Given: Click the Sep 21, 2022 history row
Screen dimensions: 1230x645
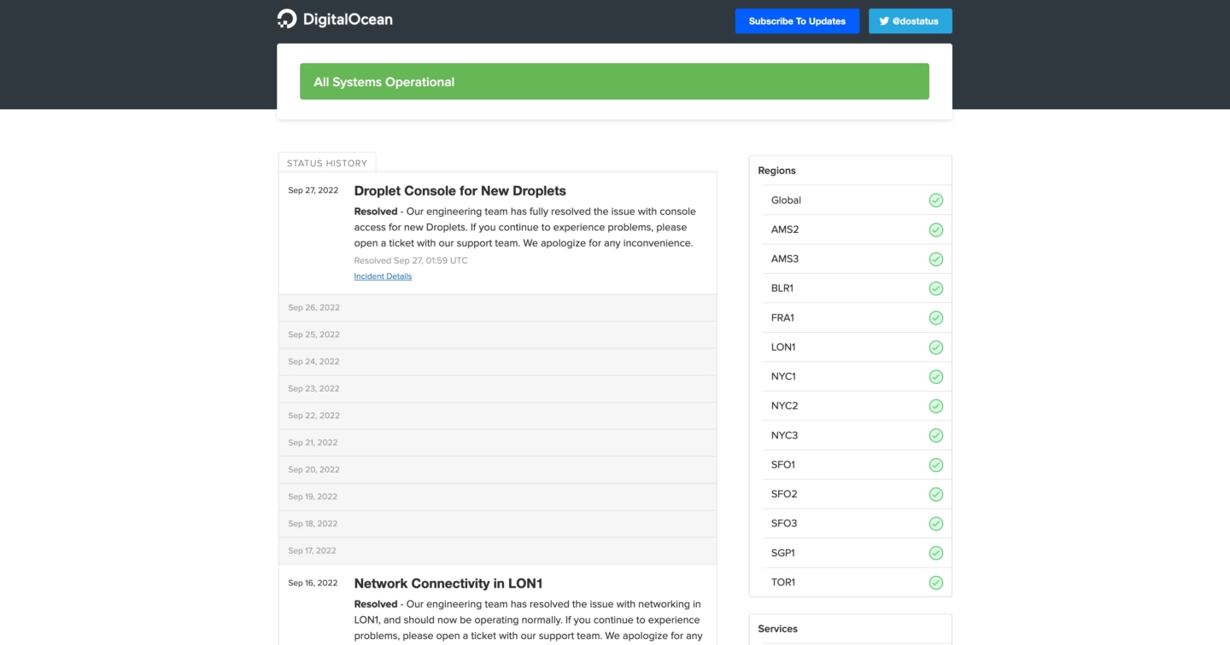Looking at the screenshot, I should point(498,443).
